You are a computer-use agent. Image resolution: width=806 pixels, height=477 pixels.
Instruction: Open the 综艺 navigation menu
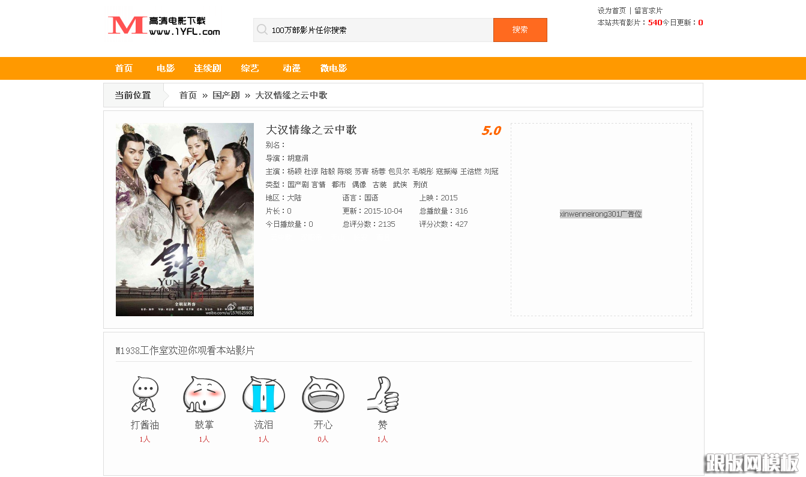[x=250, y=68]
